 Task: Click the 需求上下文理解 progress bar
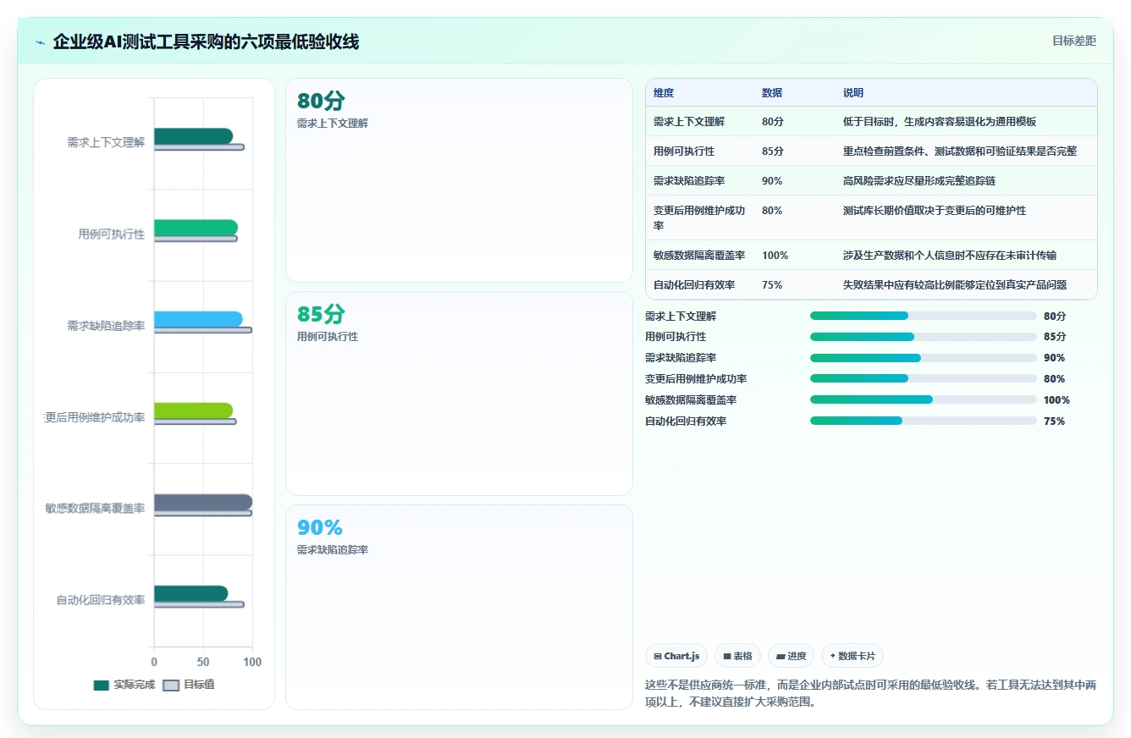click(x=923, y=316)
